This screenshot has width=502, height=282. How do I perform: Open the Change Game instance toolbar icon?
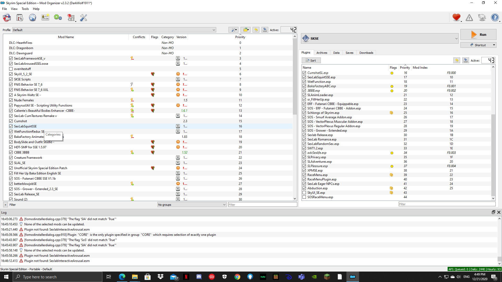tap(7, 17)
